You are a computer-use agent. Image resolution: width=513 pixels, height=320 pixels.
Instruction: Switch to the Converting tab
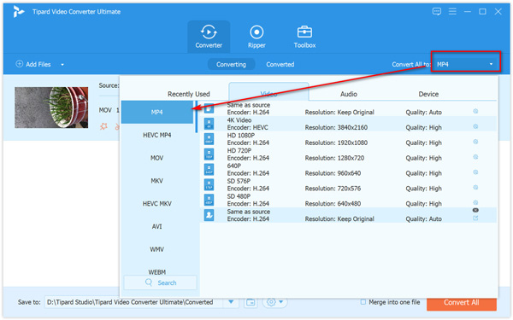click(x=231, y=64)
